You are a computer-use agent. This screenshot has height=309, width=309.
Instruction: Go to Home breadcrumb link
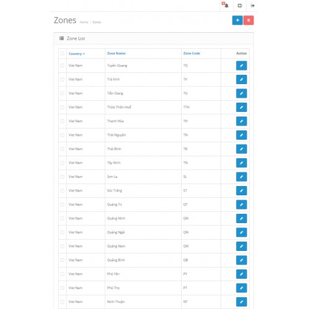point(84,22)
